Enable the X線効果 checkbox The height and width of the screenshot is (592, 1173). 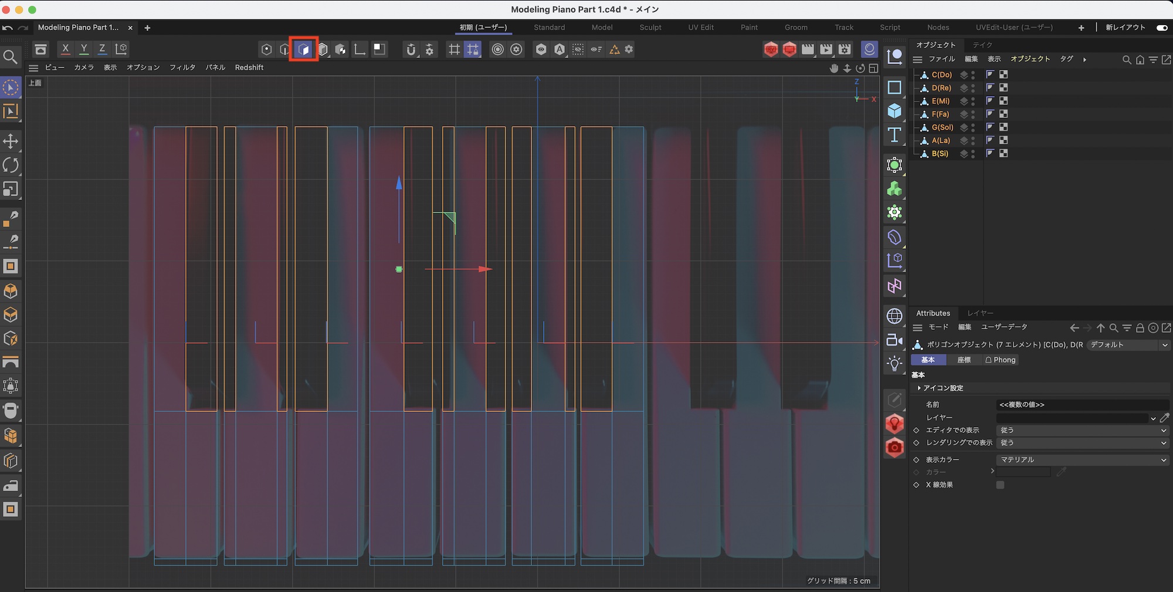pyautogui.click(x=1001, y=485)
